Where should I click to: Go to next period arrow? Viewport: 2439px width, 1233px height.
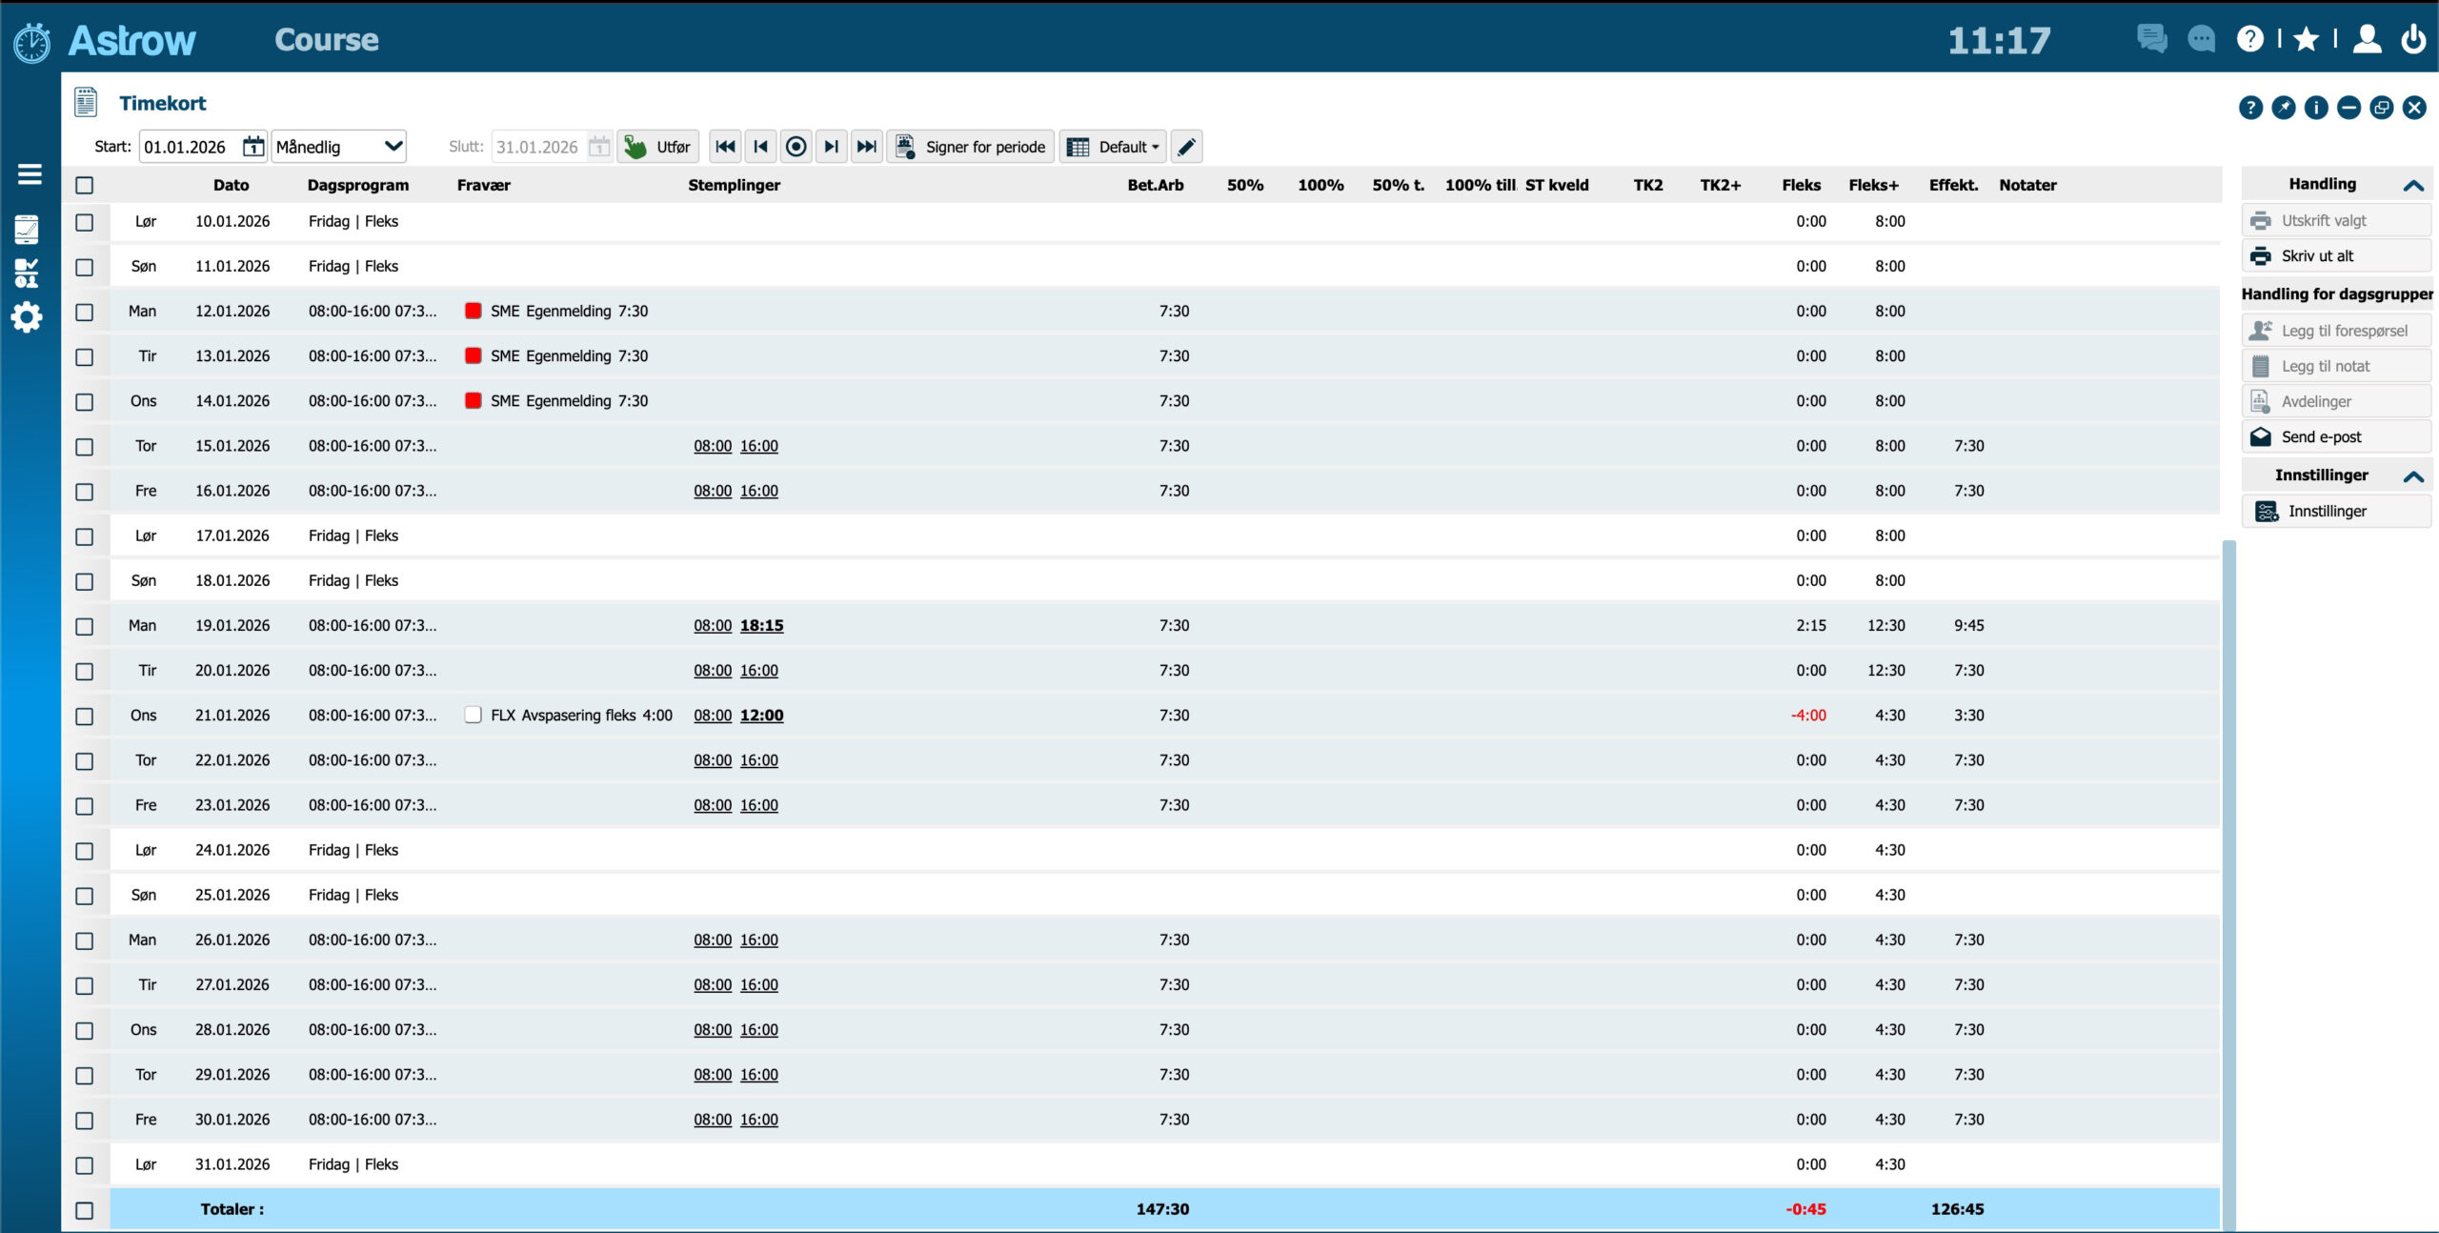[831, 147]
